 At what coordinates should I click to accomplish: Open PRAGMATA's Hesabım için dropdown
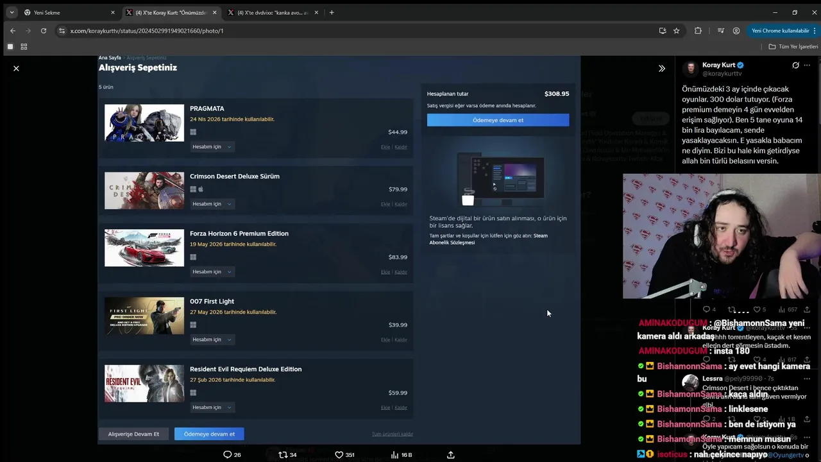[x=212, y=147]
